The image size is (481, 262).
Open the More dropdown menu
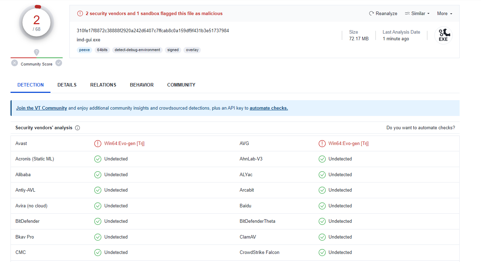(445, 14)
